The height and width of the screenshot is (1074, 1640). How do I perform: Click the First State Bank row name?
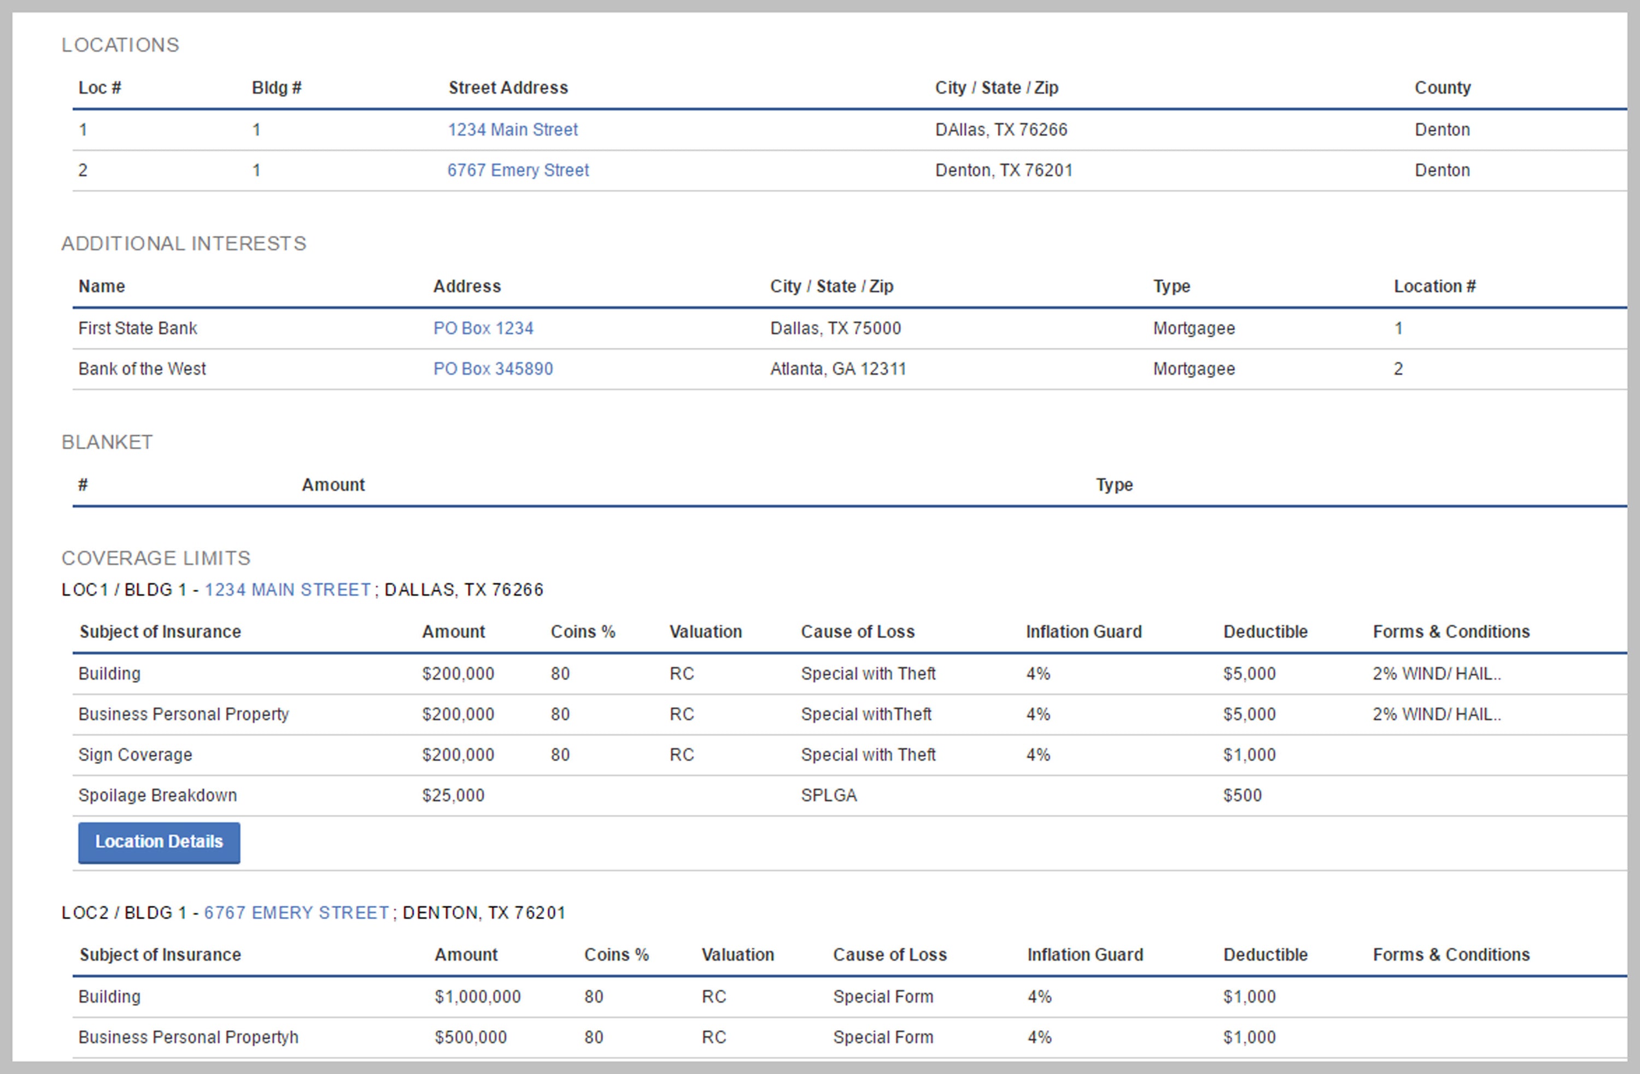[138, 328]
